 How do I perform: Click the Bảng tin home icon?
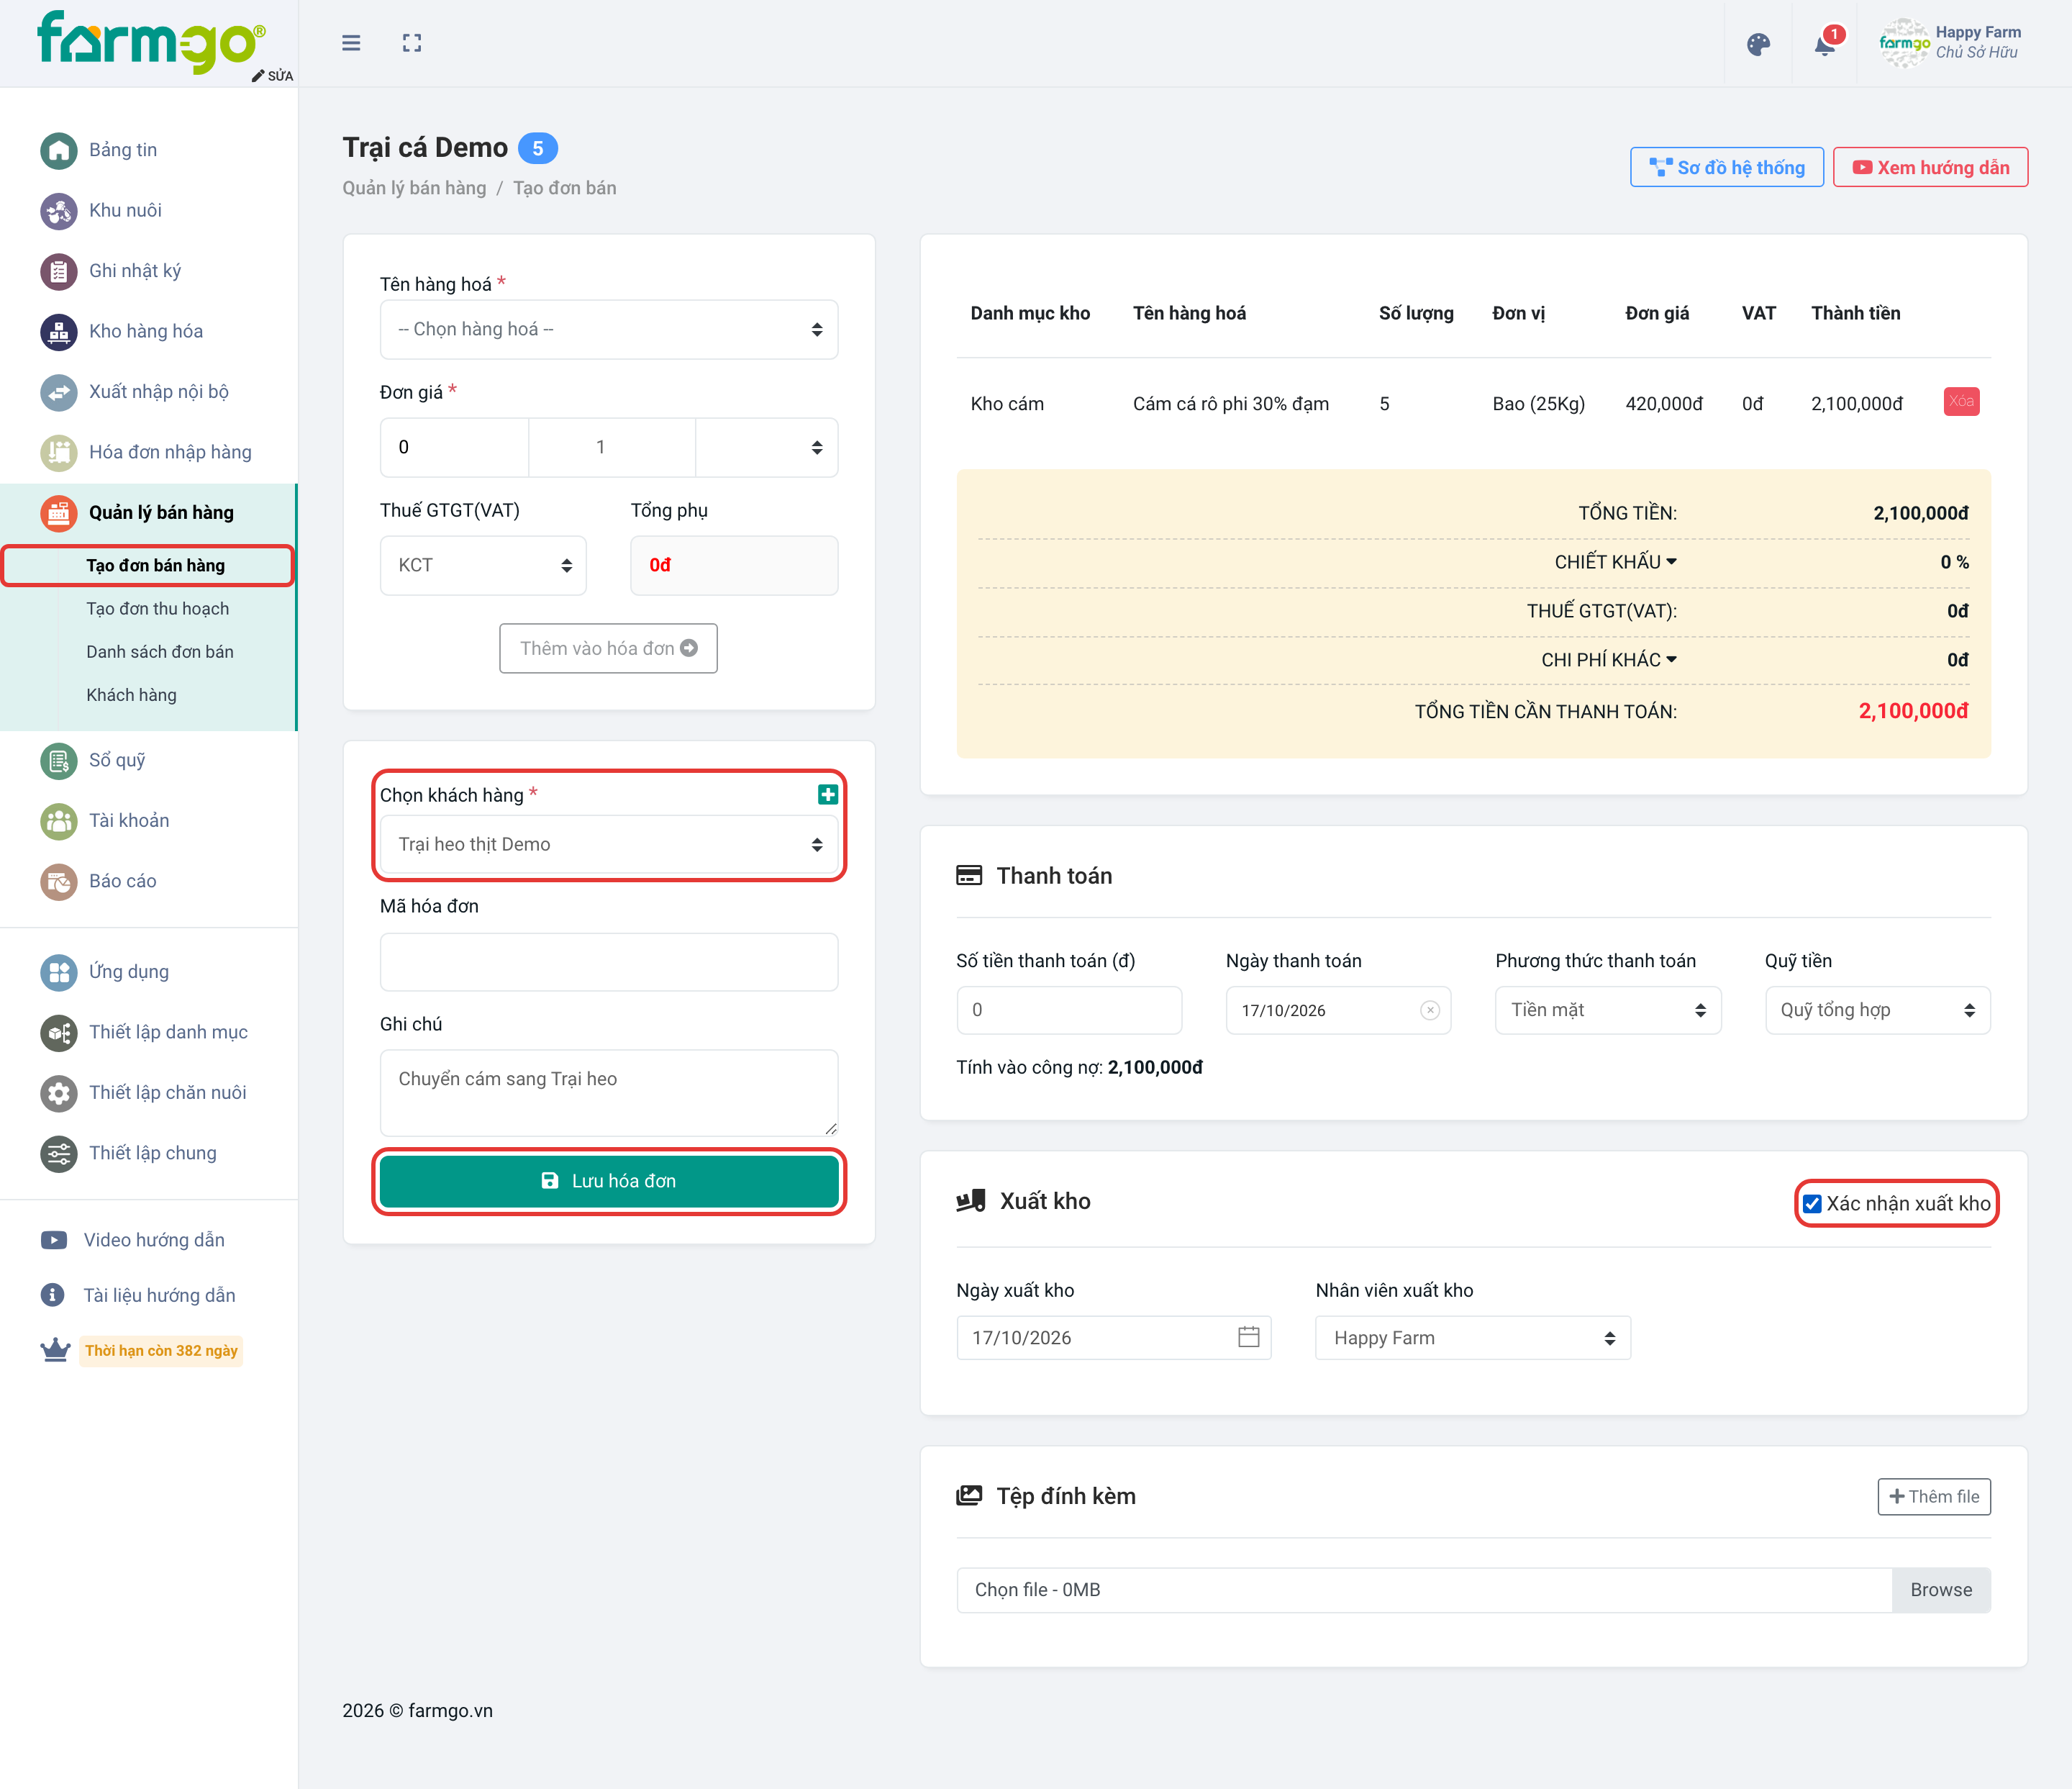(59, 150)
